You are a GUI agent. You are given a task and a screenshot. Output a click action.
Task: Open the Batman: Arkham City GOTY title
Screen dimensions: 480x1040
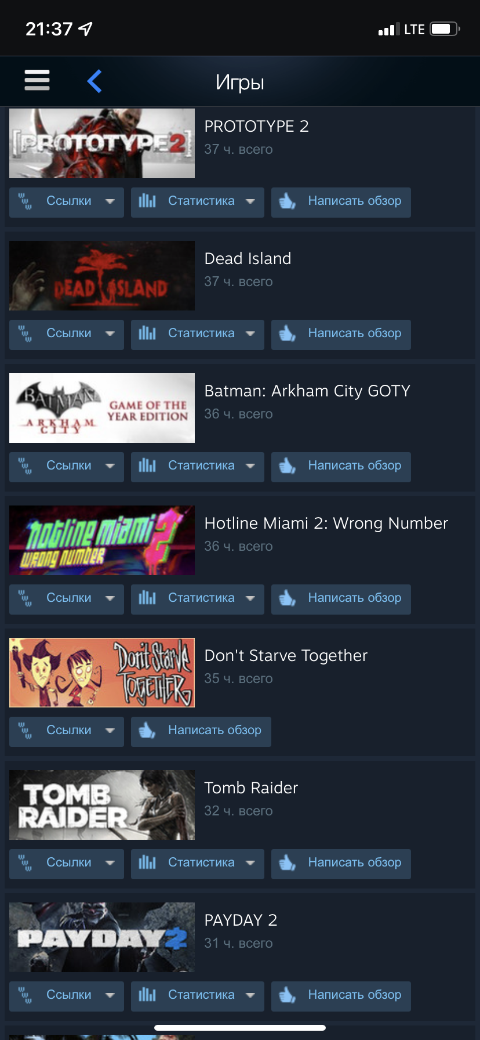pos(307,391)
